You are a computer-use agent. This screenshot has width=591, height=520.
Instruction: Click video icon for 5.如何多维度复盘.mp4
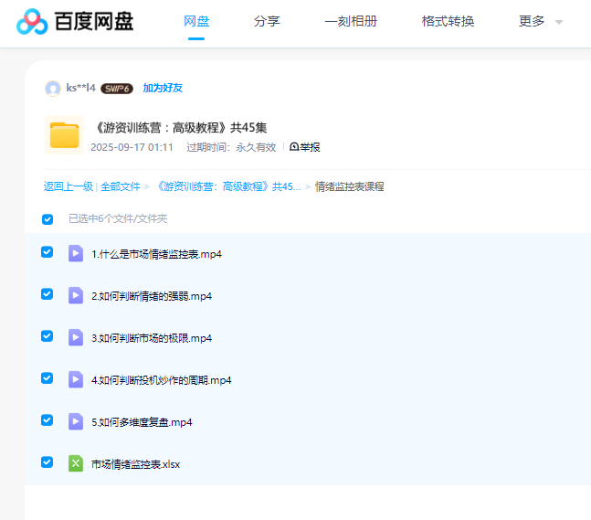click(x=76, y=421)
